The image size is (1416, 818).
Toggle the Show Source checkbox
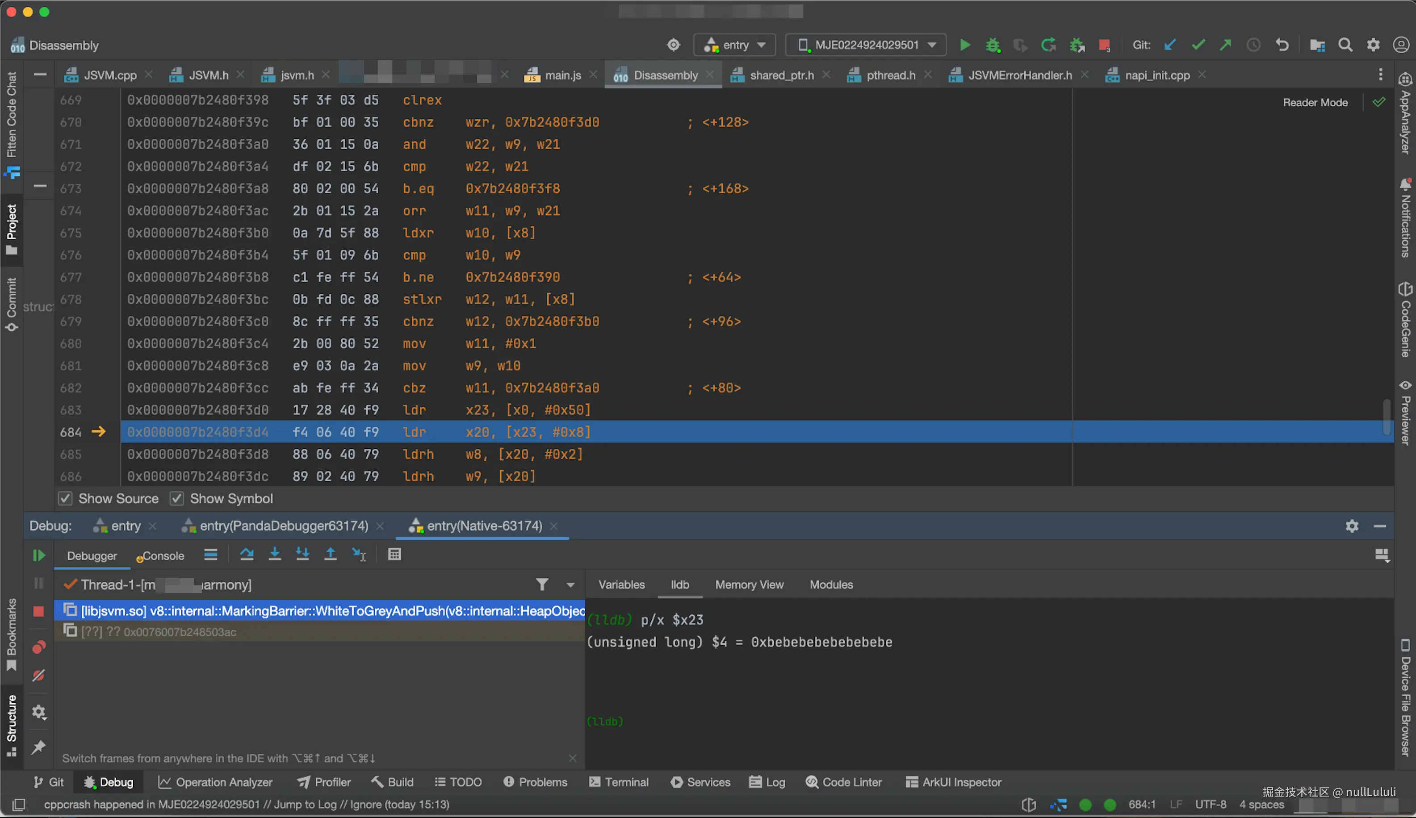[x=66, y=498]
